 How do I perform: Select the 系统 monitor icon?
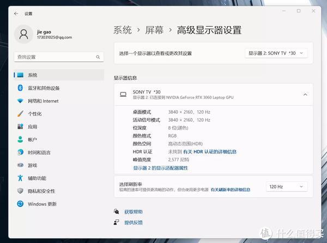20,75
